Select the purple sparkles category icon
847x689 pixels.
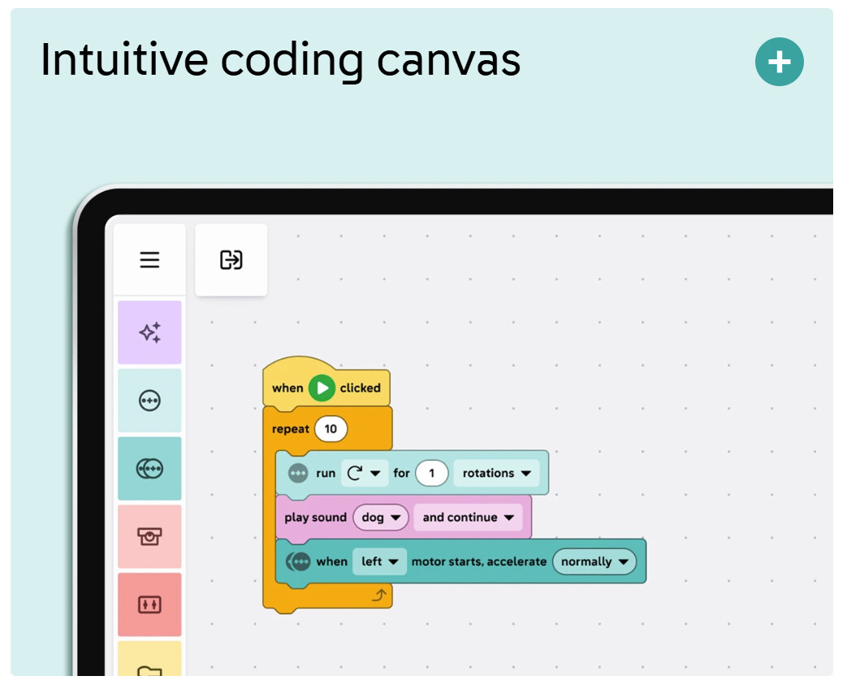(149, 333)
